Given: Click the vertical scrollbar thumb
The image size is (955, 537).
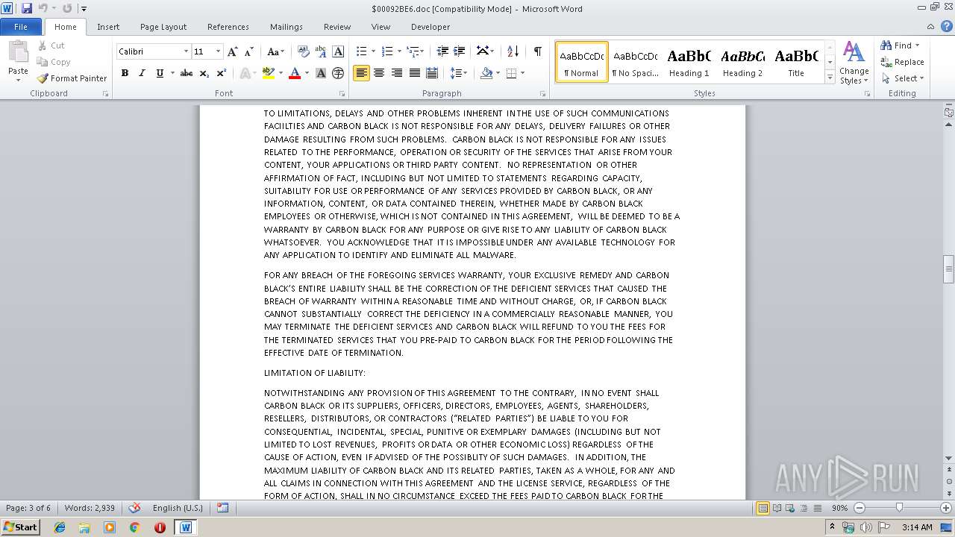Looking at the screenshot, I should (949, 269).
